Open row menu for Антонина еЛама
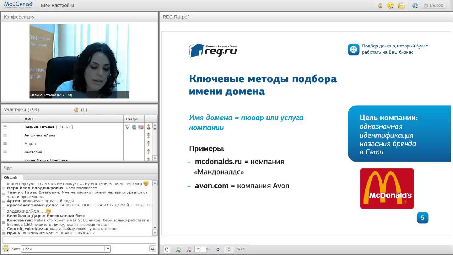The width and height of the screenshot is (453, 255). click(5, 135)
